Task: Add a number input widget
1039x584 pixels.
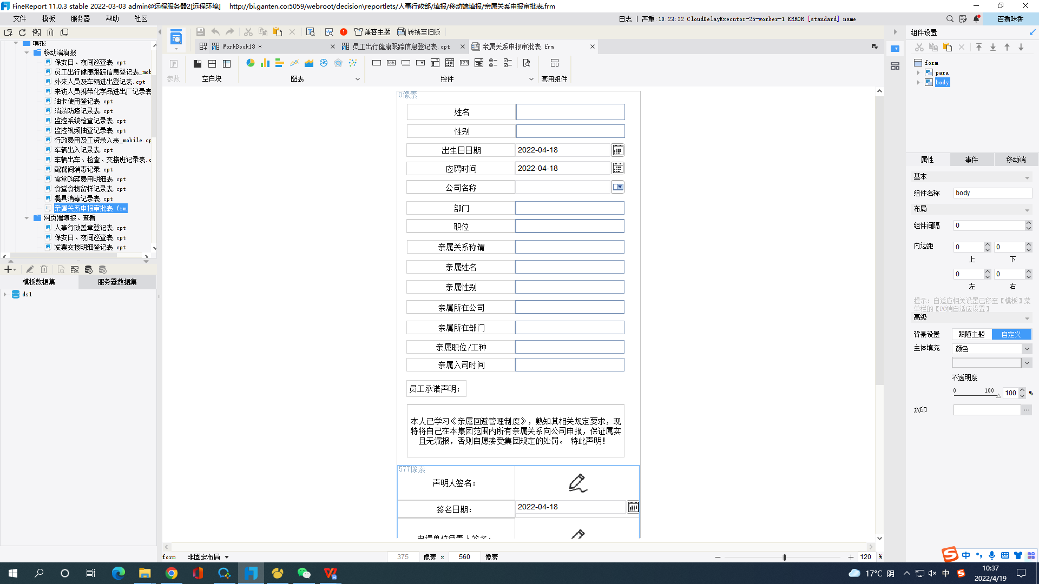Action: (x=464, y=63)
